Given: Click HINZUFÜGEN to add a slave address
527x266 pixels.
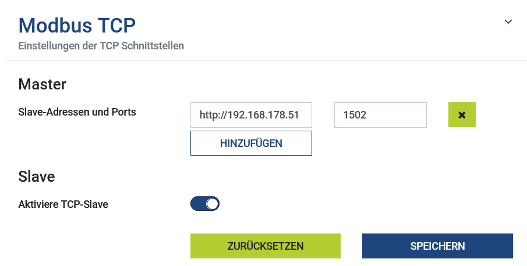Looking at the screenshot, I should pos(251,143).
